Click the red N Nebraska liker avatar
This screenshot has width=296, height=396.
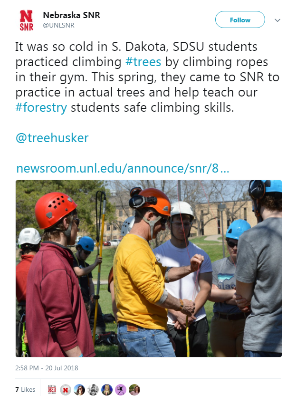tap(66, 389)
